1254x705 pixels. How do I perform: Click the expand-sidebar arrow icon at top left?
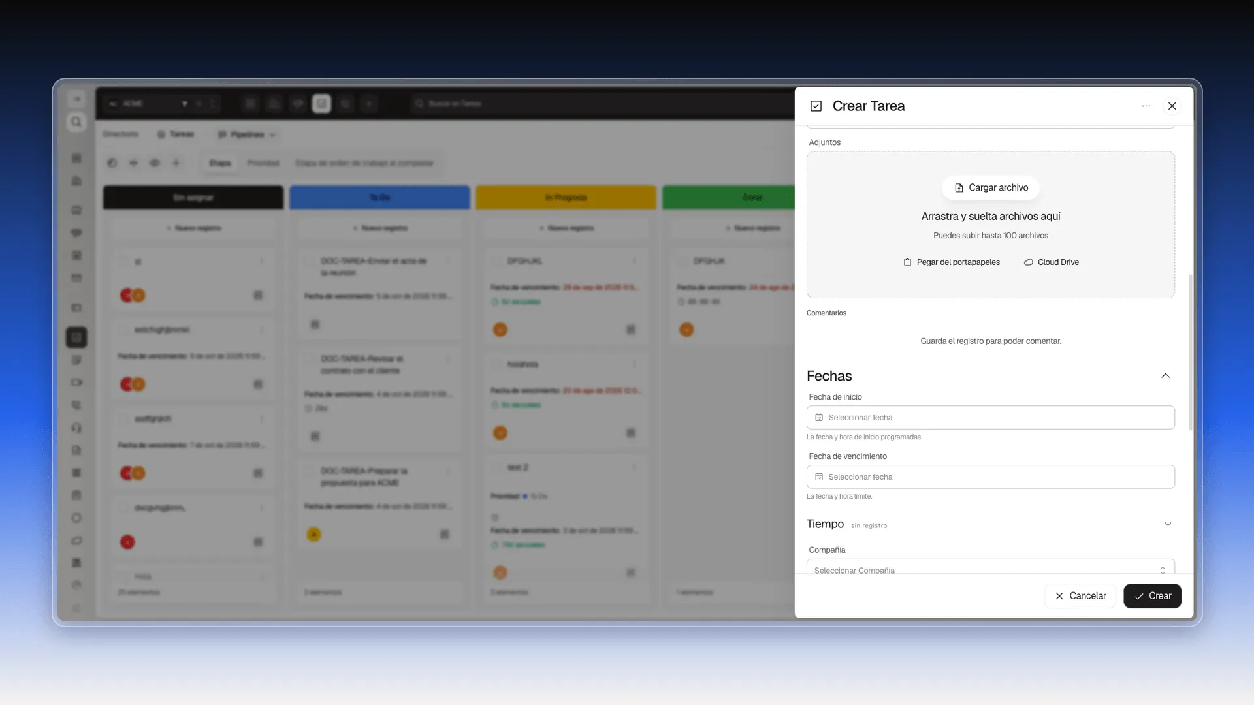pos(76,99)
